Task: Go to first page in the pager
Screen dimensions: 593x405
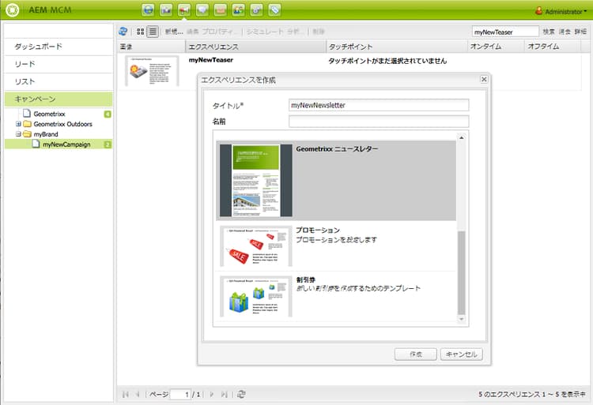Action: point(126,395)
